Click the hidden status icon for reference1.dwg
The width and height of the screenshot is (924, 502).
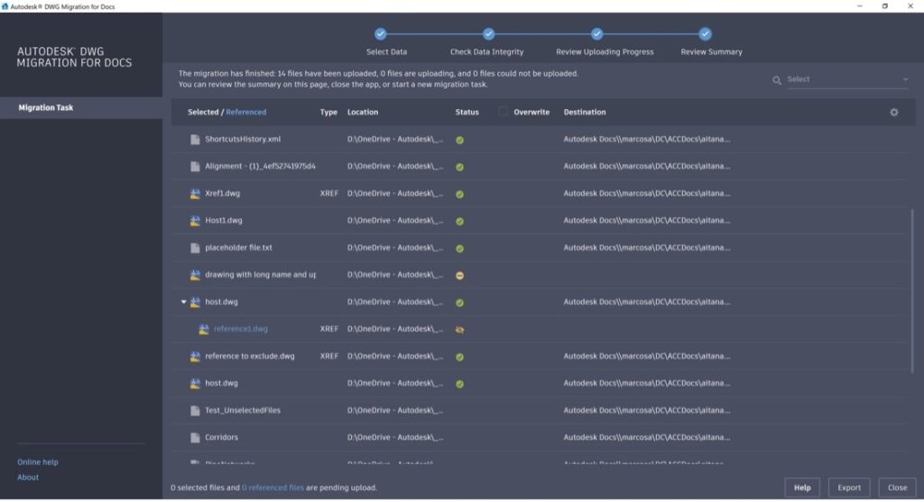pos(459,330)
